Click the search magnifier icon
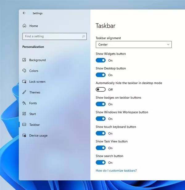Image resolution: width=185 pixels, height=190 pixels. [x=83, y=36]
